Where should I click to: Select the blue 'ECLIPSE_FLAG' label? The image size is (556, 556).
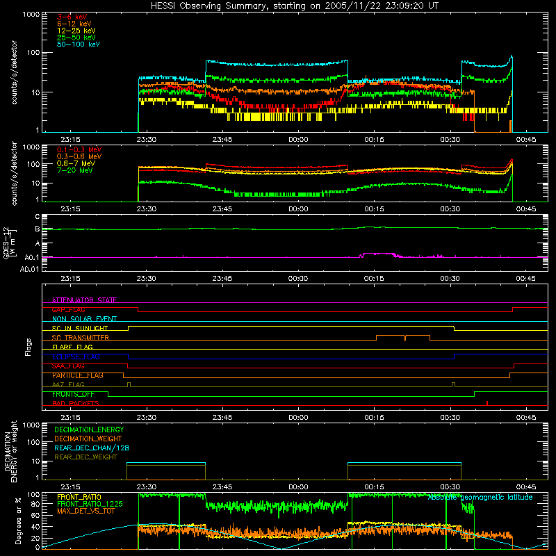coord(76,357)
